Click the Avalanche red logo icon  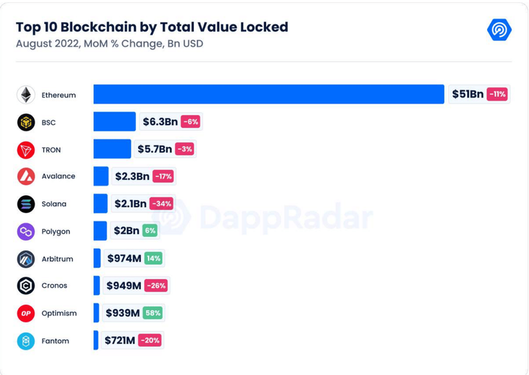26,176
